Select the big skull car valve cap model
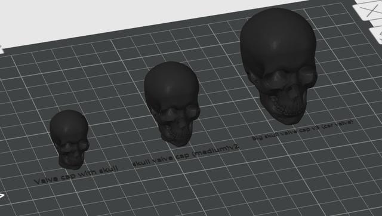Viewport: 382px width, 216px height. [279, 66]
